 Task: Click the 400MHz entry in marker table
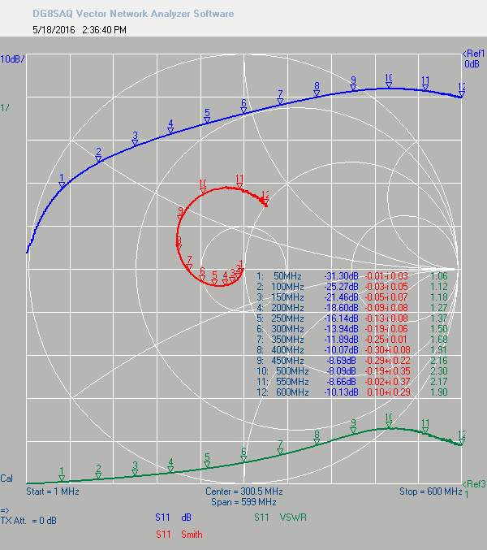[x=287, y=349]
